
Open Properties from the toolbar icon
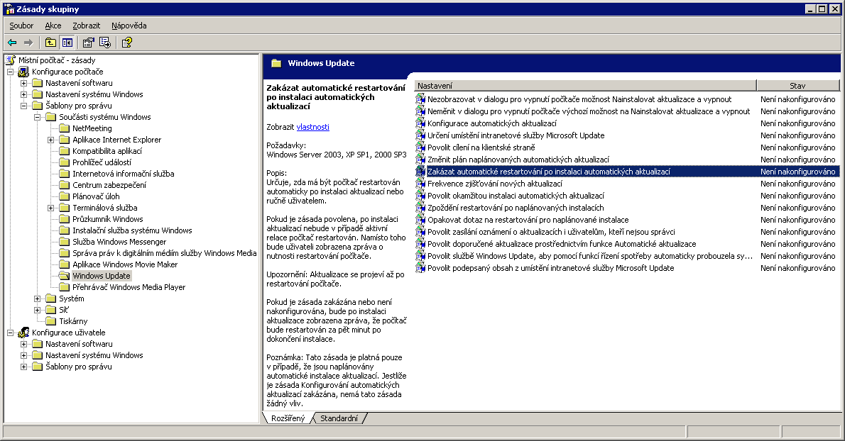[x=88, y=43]
